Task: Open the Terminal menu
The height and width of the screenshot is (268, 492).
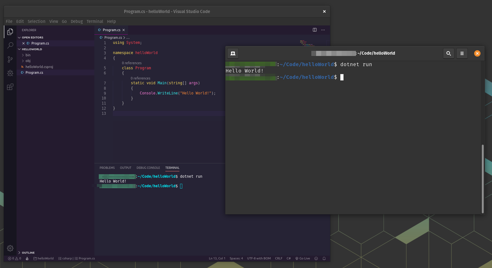Action: point(95,21)
